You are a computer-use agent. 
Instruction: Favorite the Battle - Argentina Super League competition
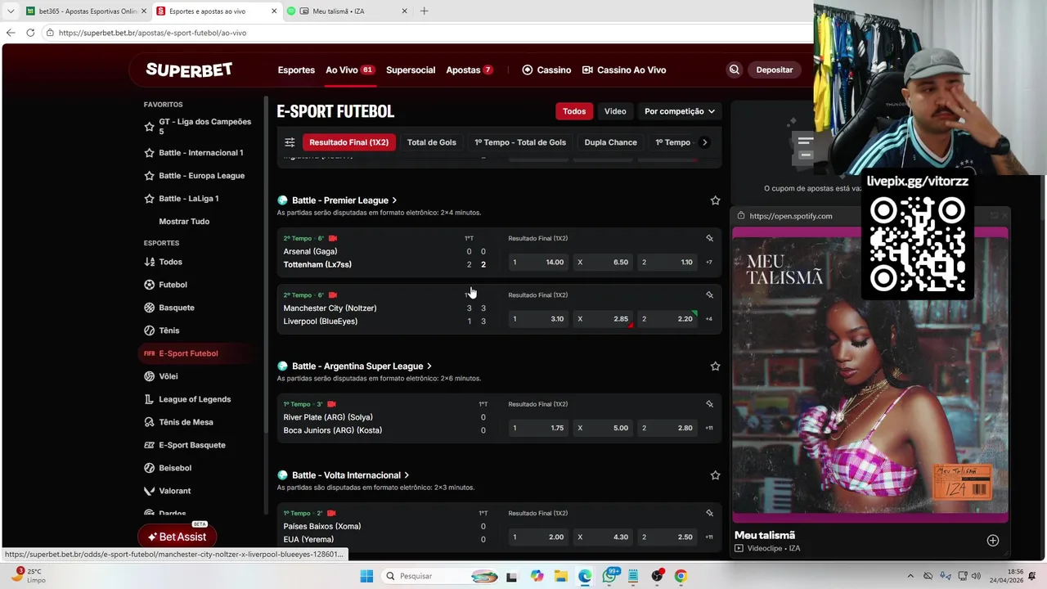point(715,366)
